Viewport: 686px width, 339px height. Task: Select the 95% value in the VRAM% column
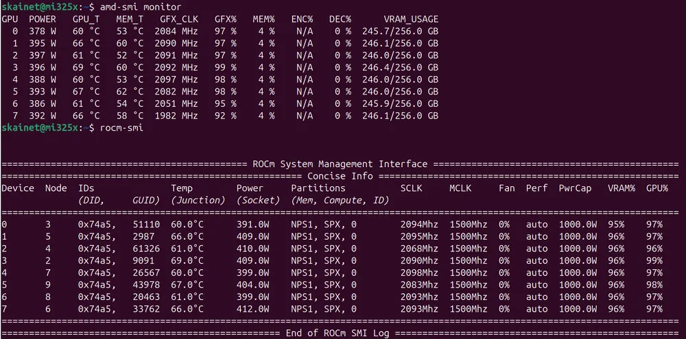tap(615, 224)
